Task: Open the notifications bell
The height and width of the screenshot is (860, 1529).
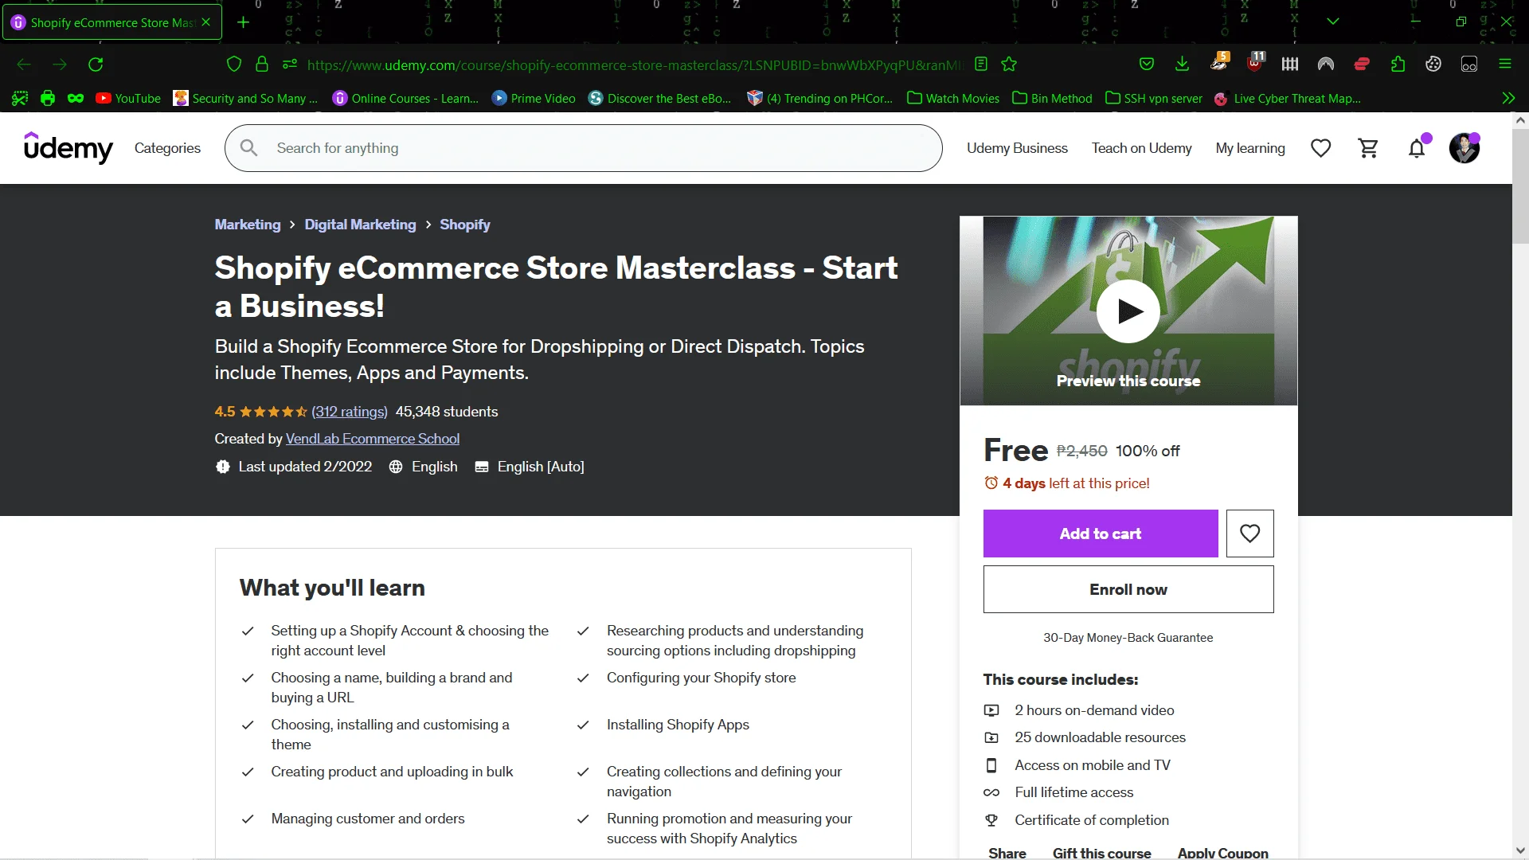Action: tap(1417, 148)
